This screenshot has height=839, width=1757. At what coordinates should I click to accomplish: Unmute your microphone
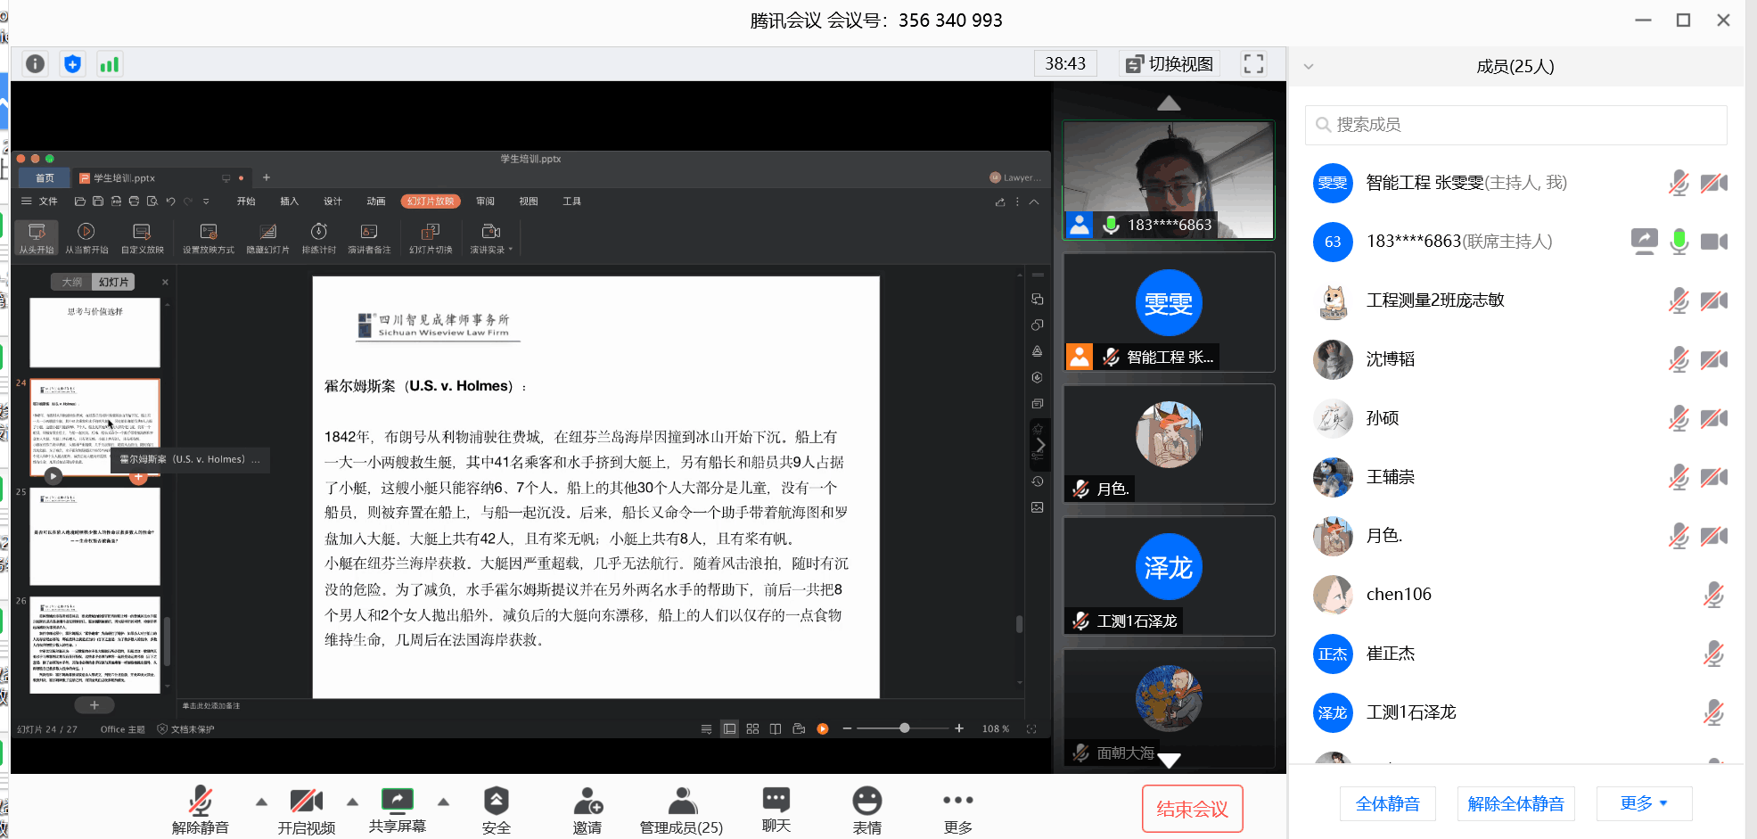tap(201, 810)
